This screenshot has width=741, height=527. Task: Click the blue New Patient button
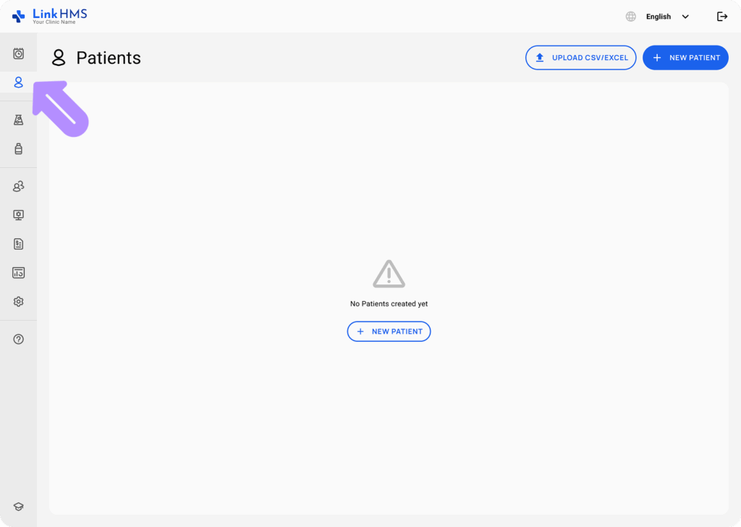pos(685,58)
